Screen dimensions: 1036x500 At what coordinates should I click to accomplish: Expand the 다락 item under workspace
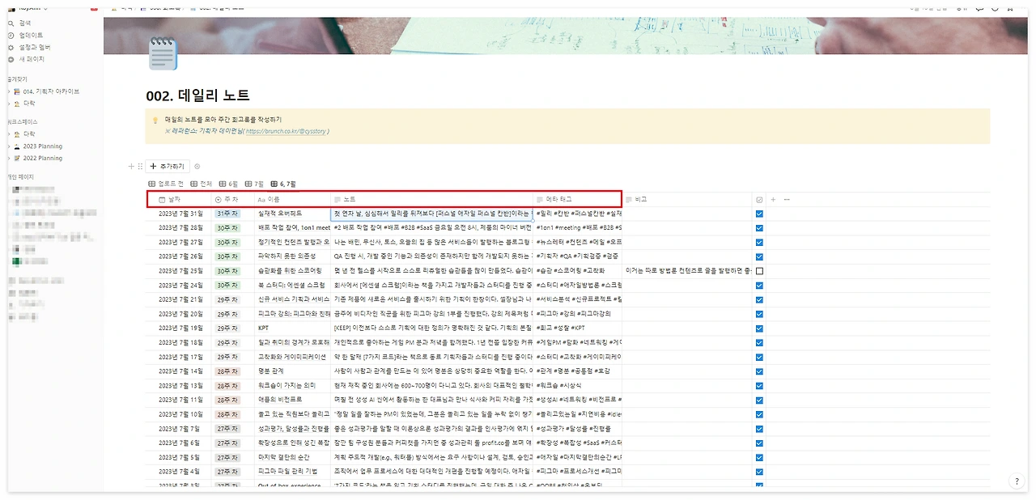coord(8,133)
